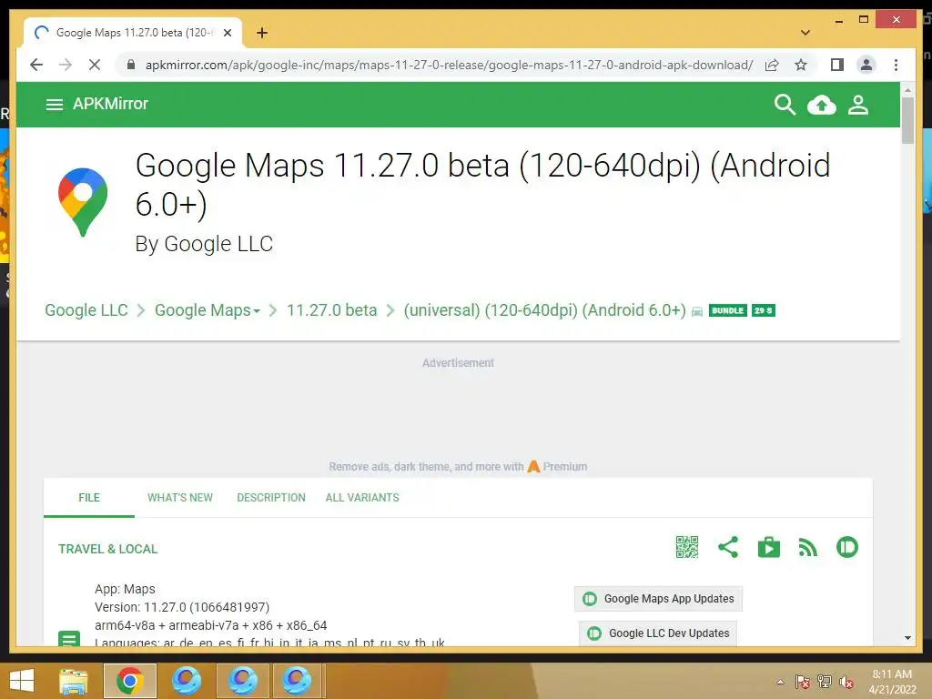Open File Explorer from the taskbar
Screen dimensions: 932x699
click(x=73, y=681)
